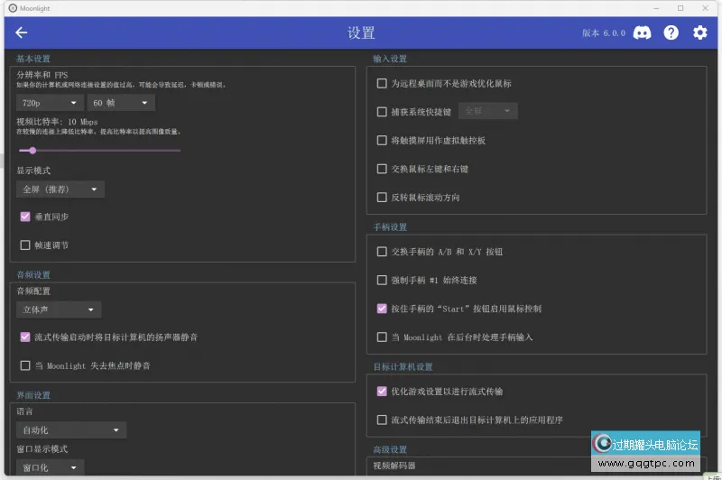Enable 反转鼠标滚动方向

[x=382, y=198]
